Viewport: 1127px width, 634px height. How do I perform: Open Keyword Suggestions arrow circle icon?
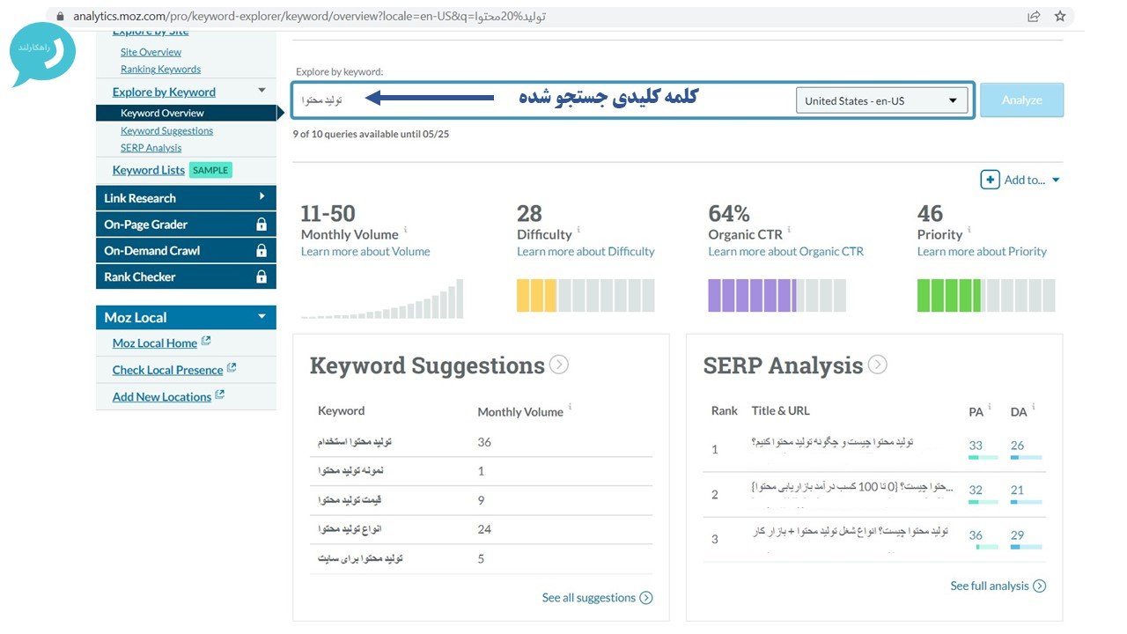pos(559,365)
